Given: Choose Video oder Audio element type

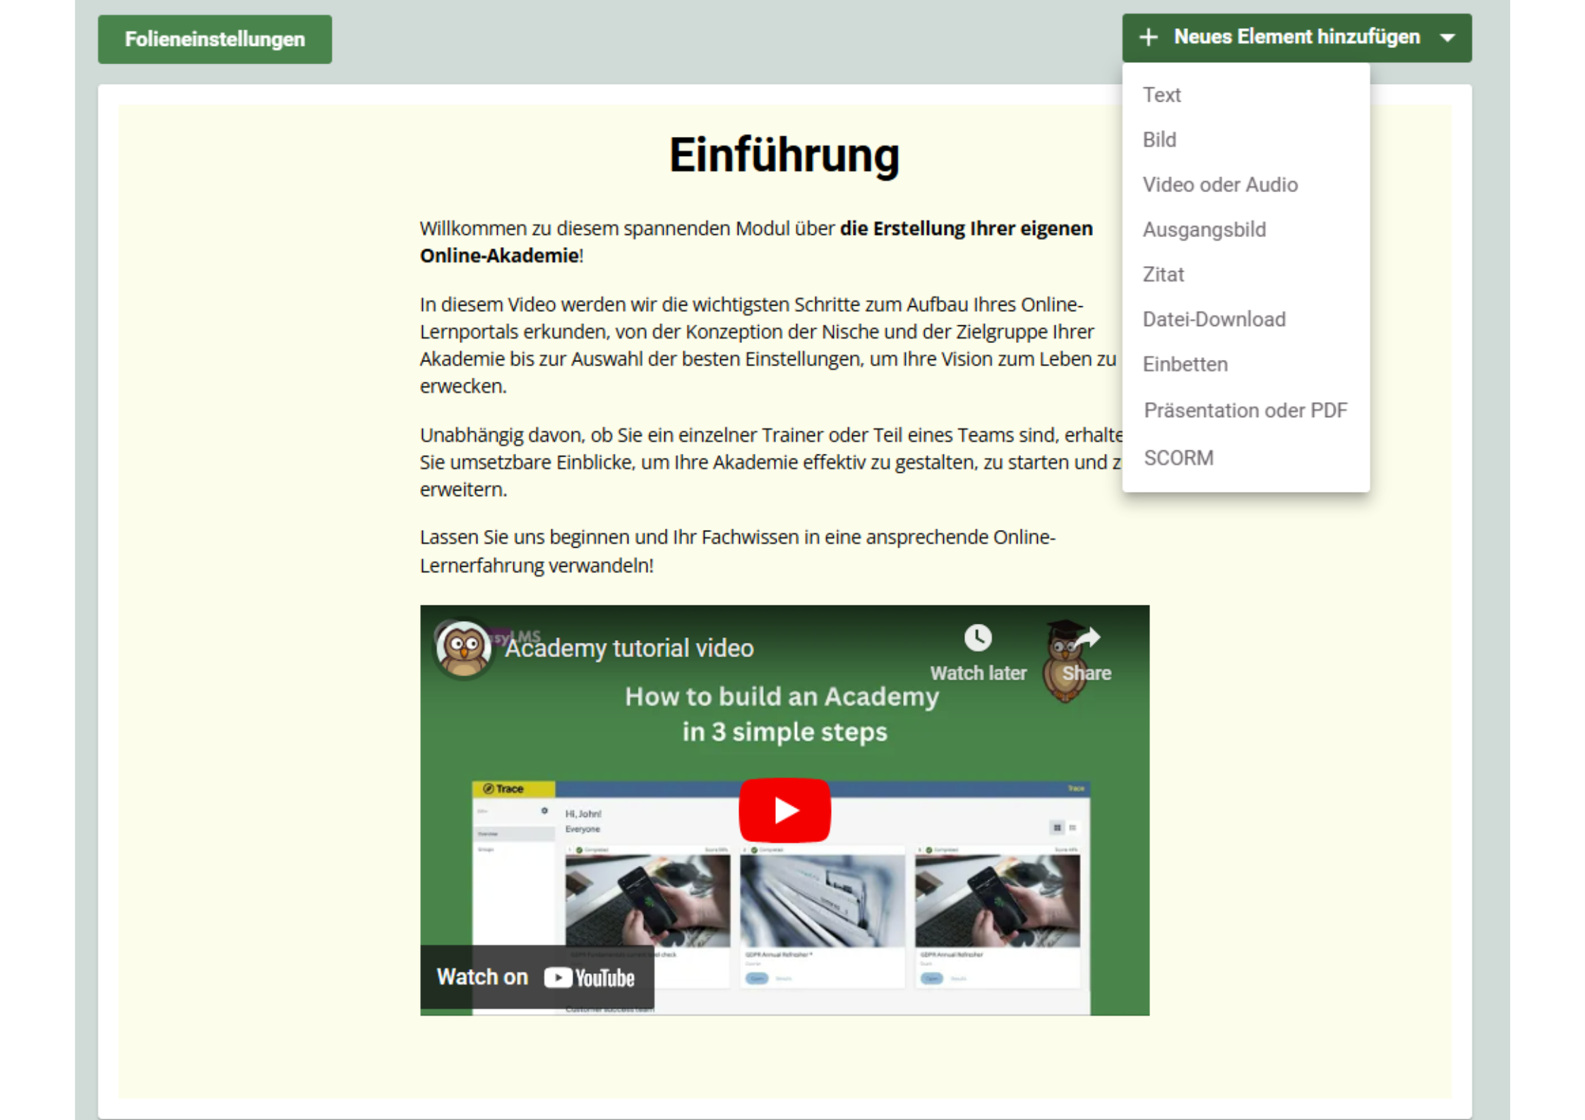Looking at the screenshot, I should [1220, 184].
